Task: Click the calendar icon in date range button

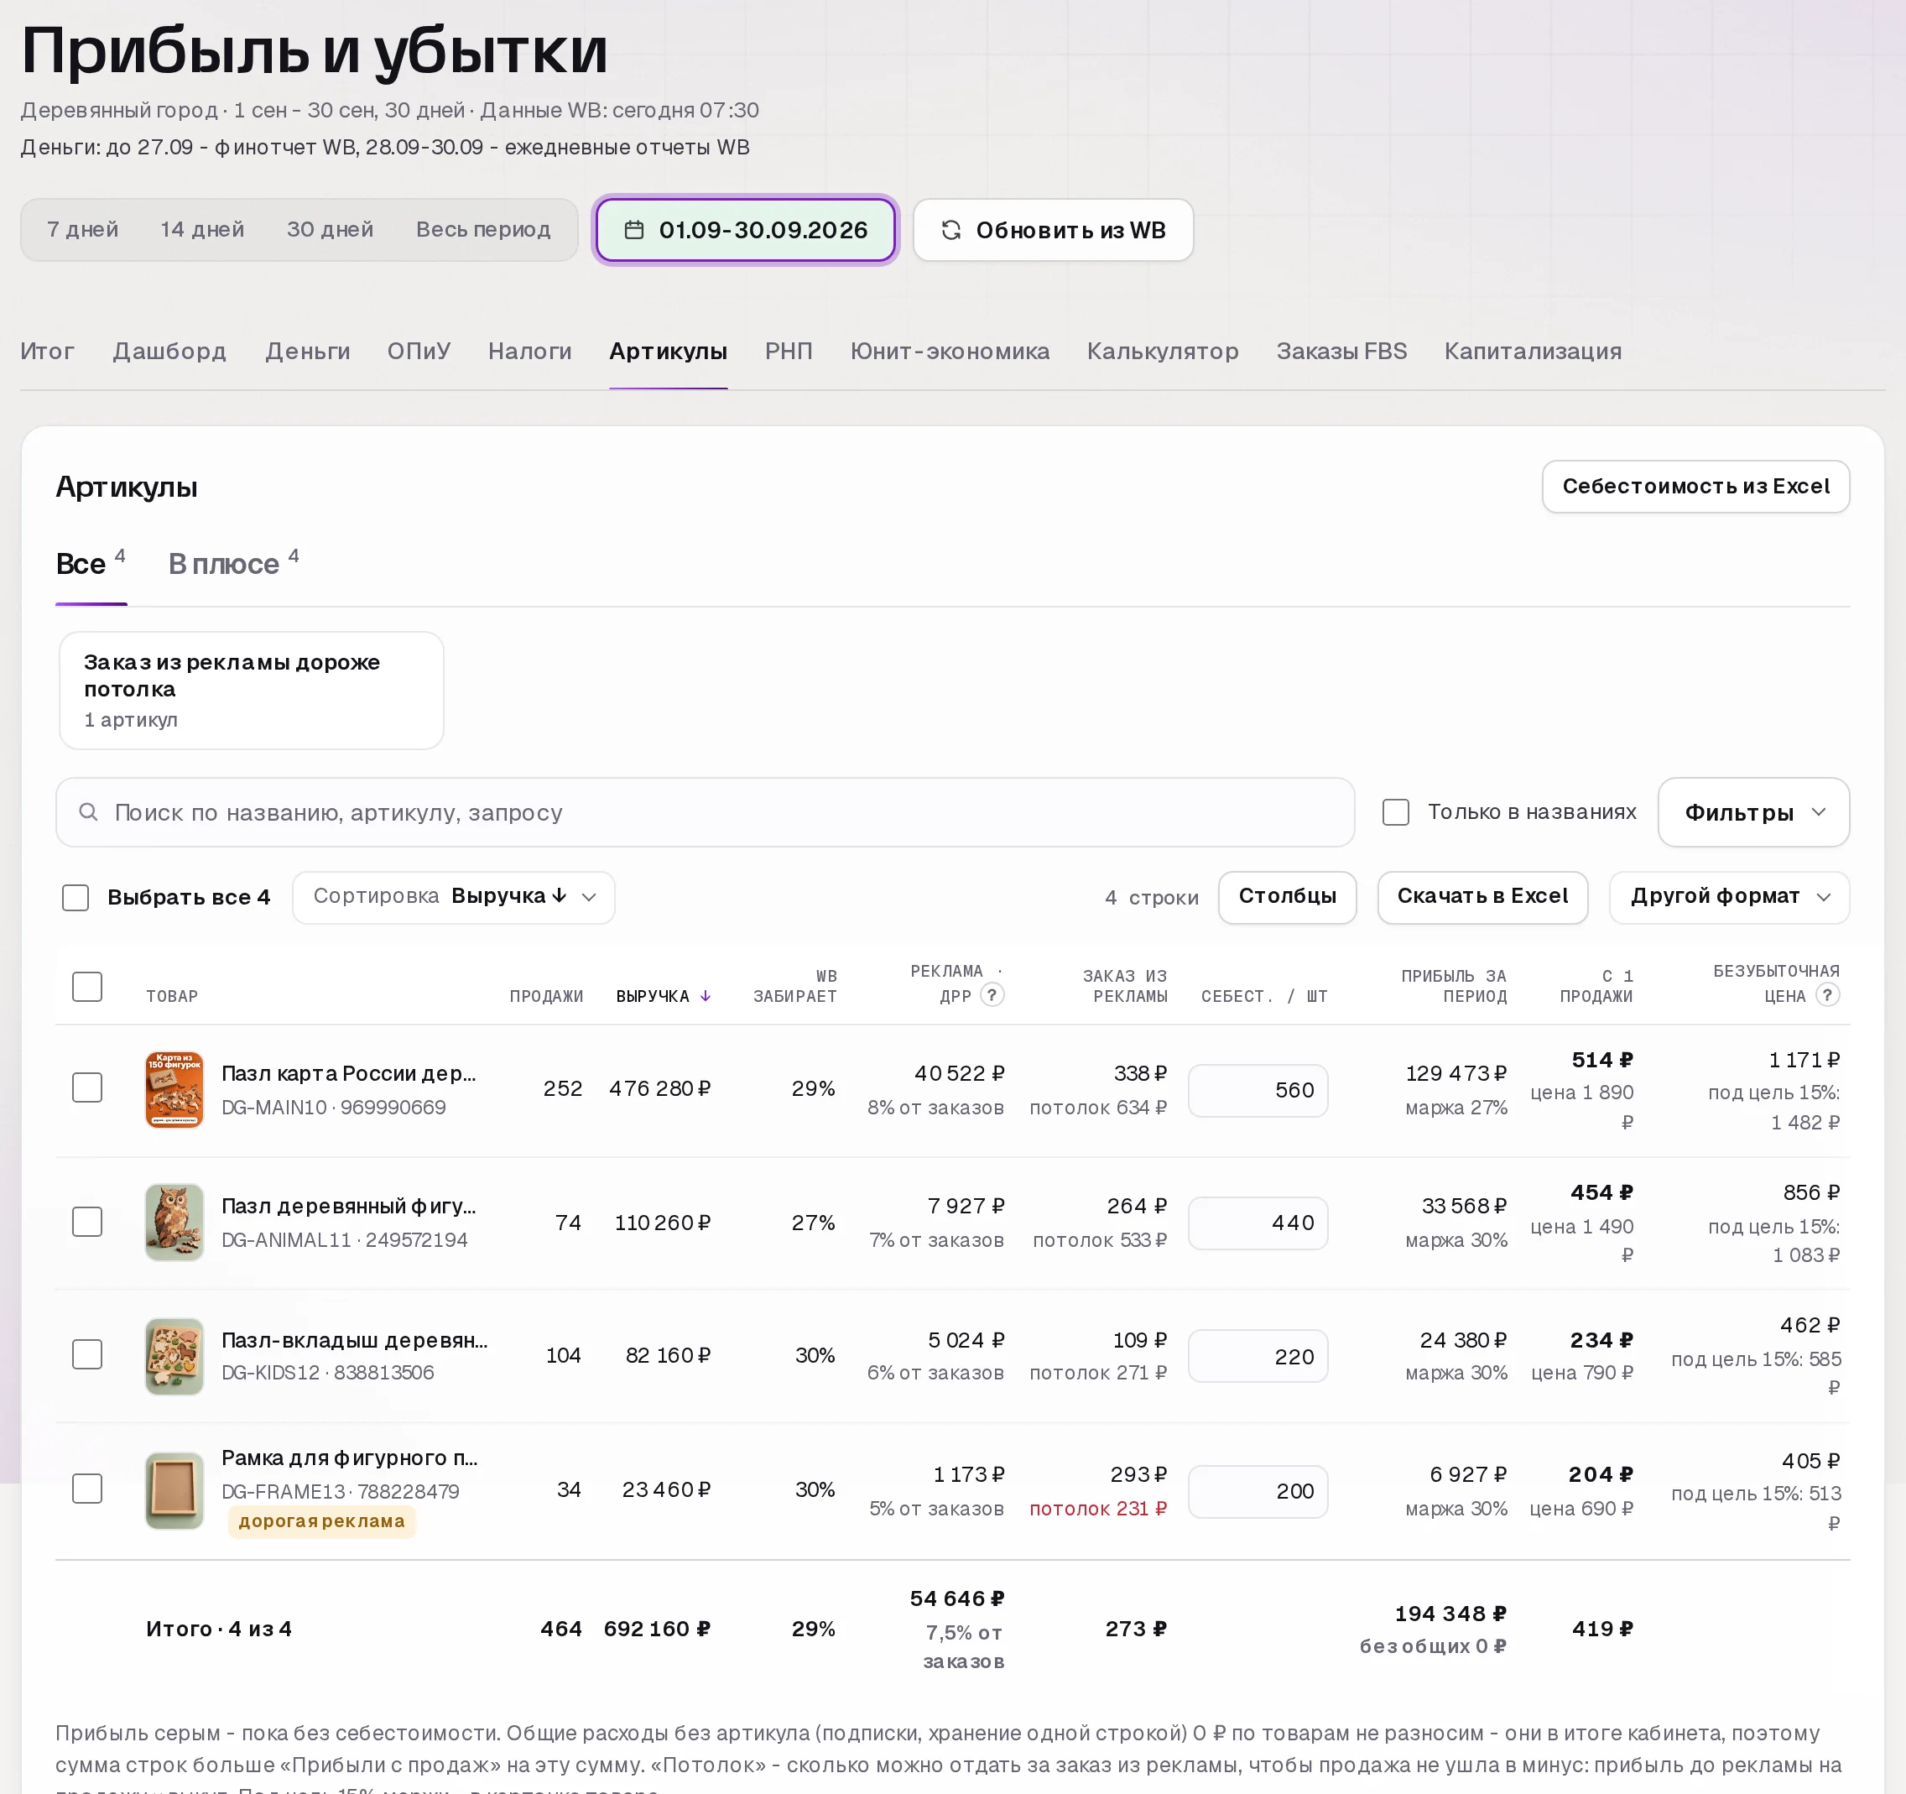Action: (x=633, y=230)
